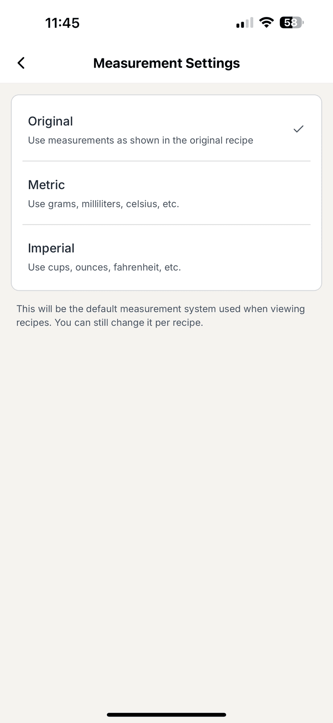
Task: Select the Original measurement option
Action: [x=51, y=121]
